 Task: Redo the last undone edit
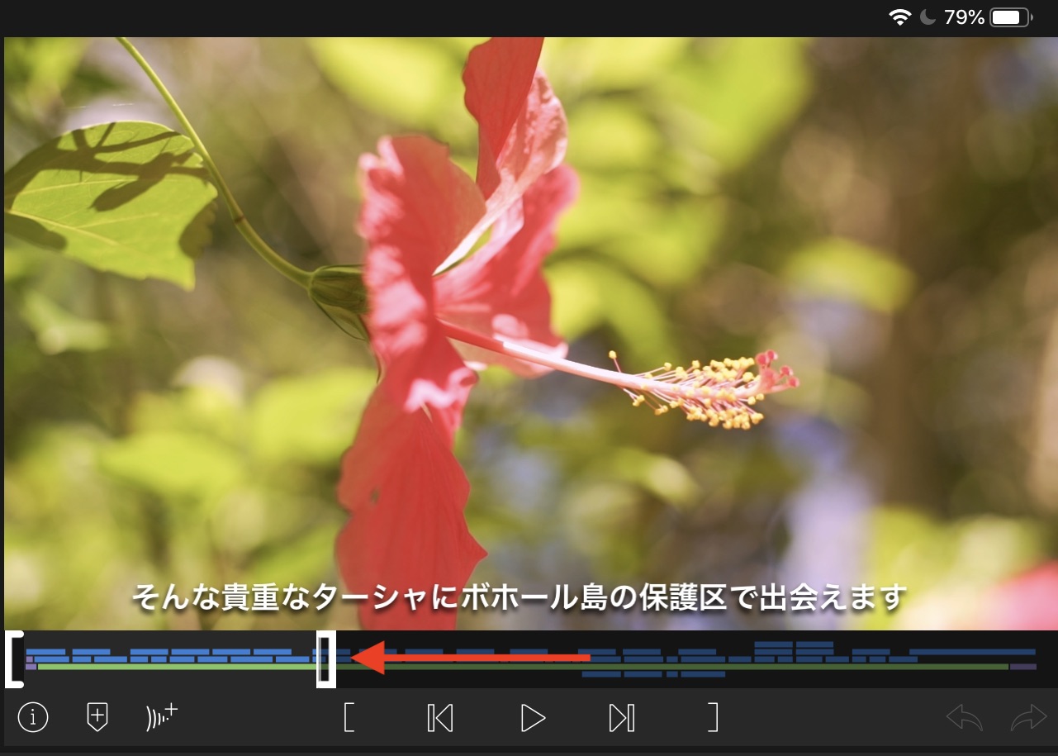point(1028,718)
